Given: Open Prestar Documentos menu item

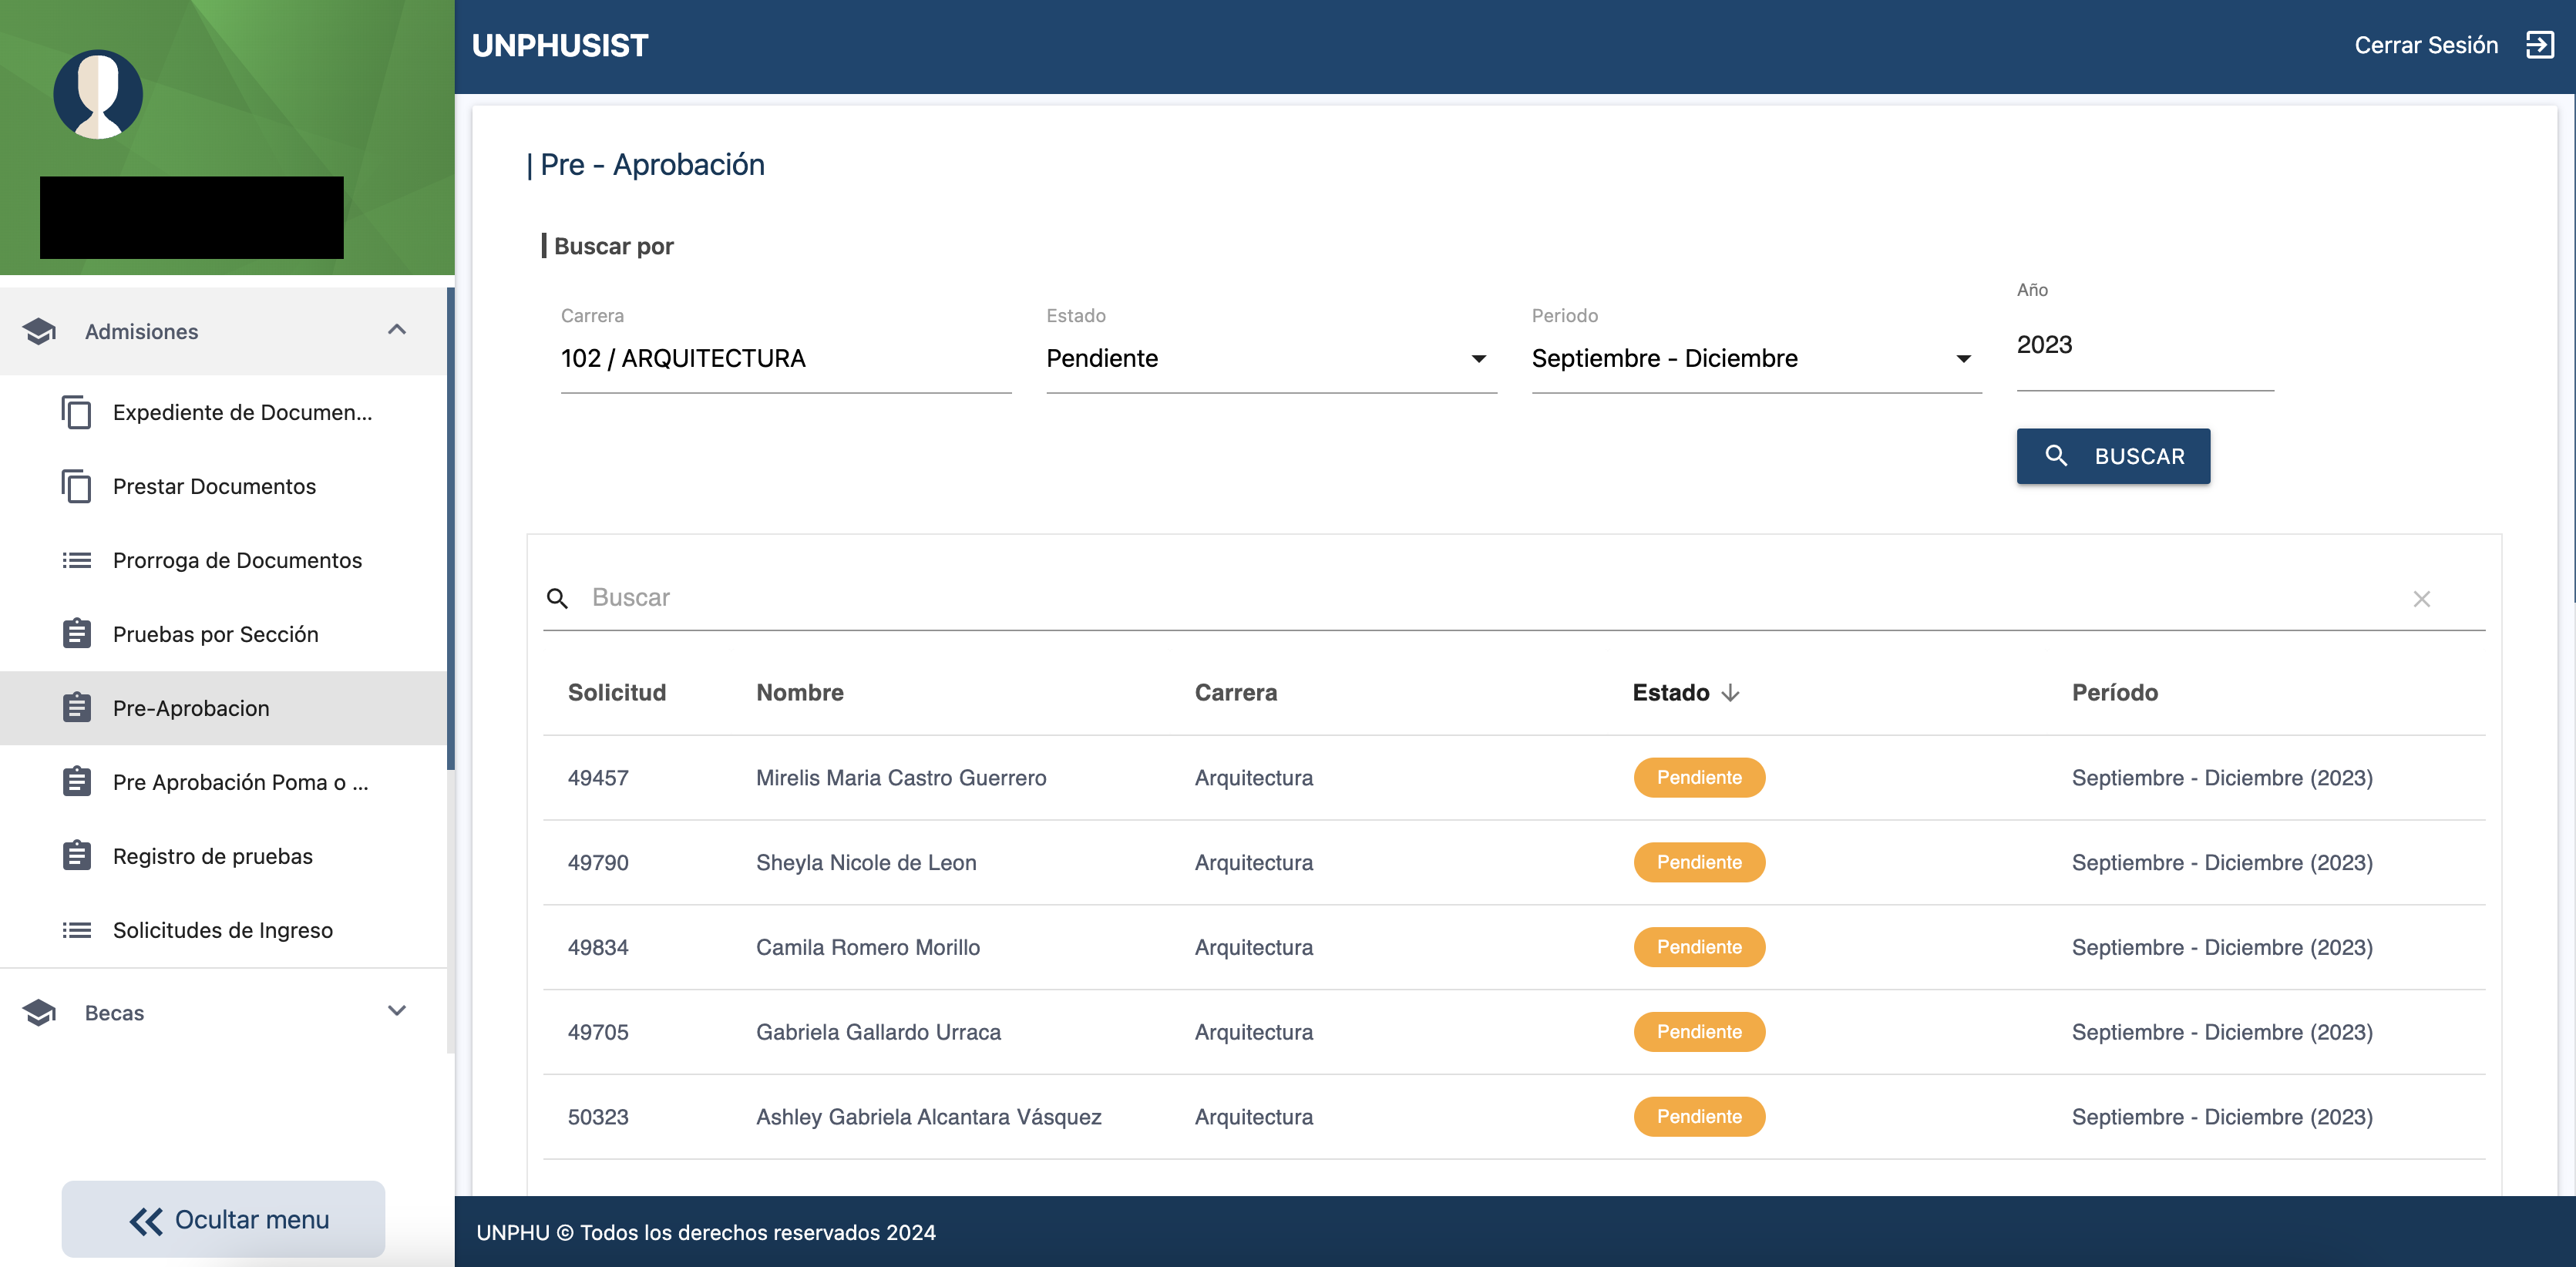Looking at the screenshot, I should point(214,486).
